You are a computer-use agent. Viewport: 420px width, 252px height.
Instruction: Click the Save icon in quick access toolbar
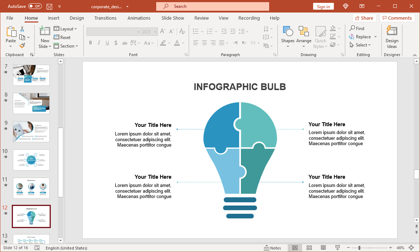(49, 6)
